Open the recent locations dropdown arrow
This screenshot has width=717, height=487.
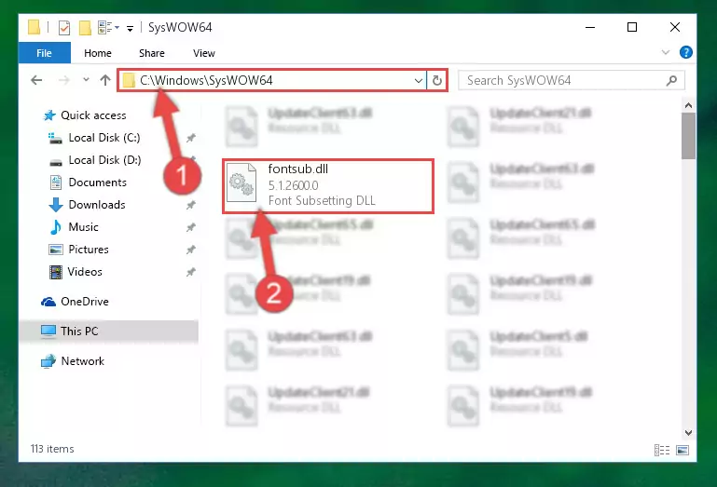point(86,80)
